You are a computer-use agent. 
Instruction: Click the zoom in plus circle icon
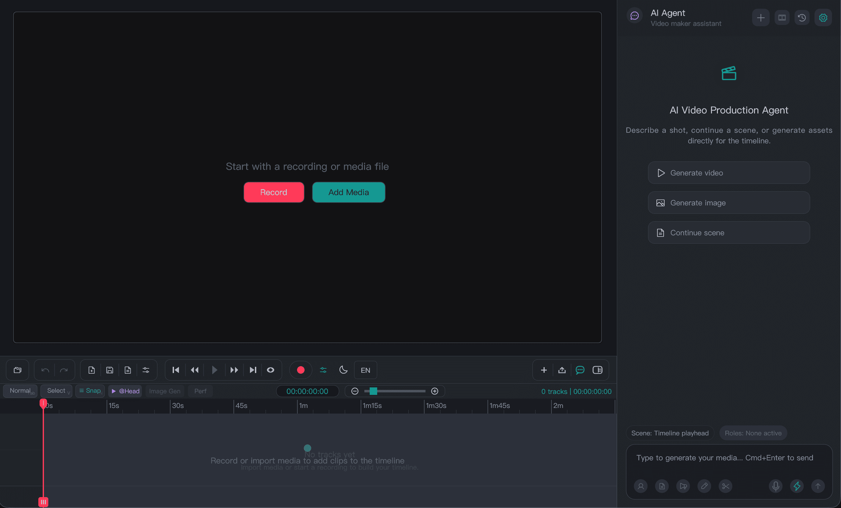tap(435, 391)
